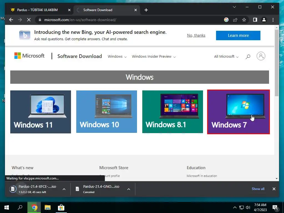Screen dimensions: 284x213
Task: Close the downloads bar
Action: pyautogui.click(x=274, y=189)
